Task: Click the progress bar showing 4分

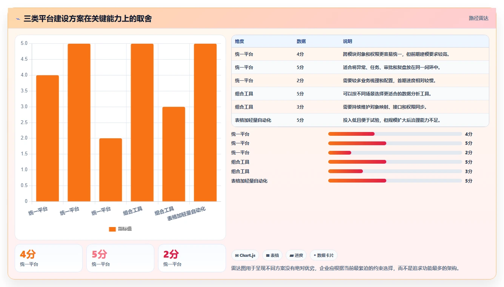Action: point(395,134)
